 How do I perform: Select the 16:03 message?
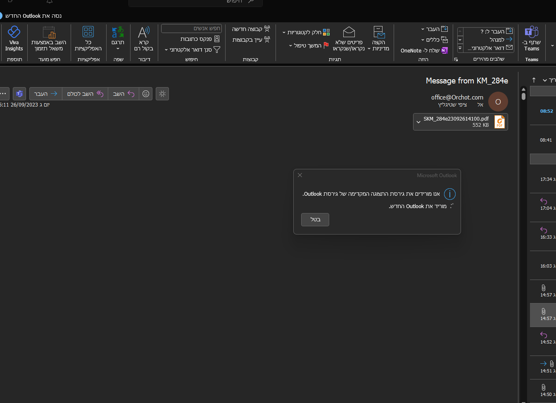(543, 266)
